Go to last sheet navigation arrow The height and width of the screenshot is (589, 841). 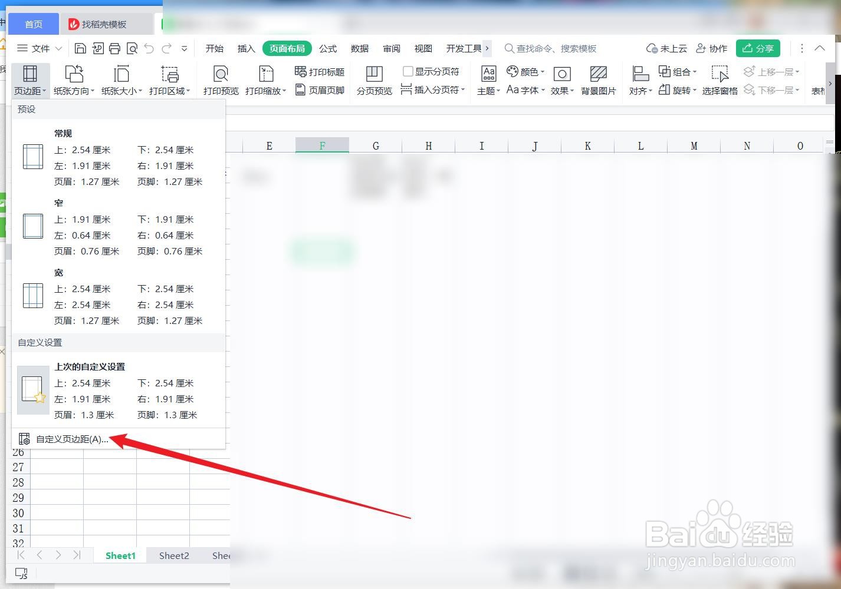click(x=77, y=555)
